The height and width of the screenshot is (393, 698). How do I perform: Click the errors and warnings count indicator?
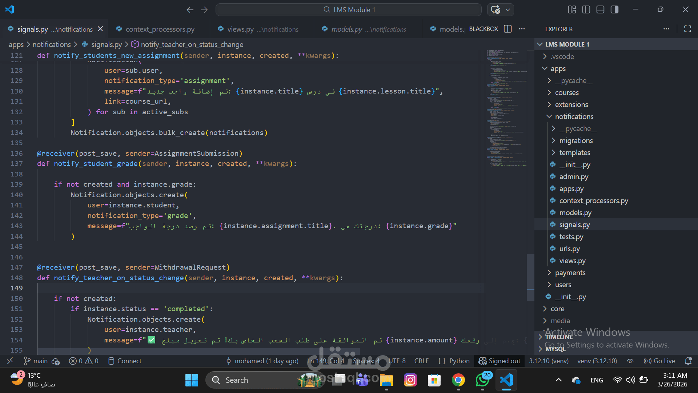tap(84, 361)
